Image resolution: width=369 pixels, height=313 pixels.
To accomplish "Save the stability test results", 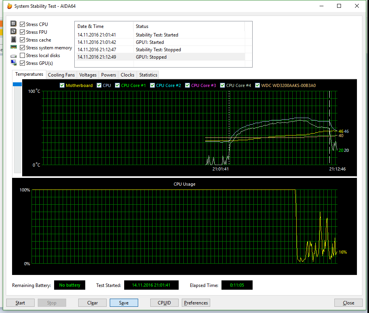I will point(124,303).
